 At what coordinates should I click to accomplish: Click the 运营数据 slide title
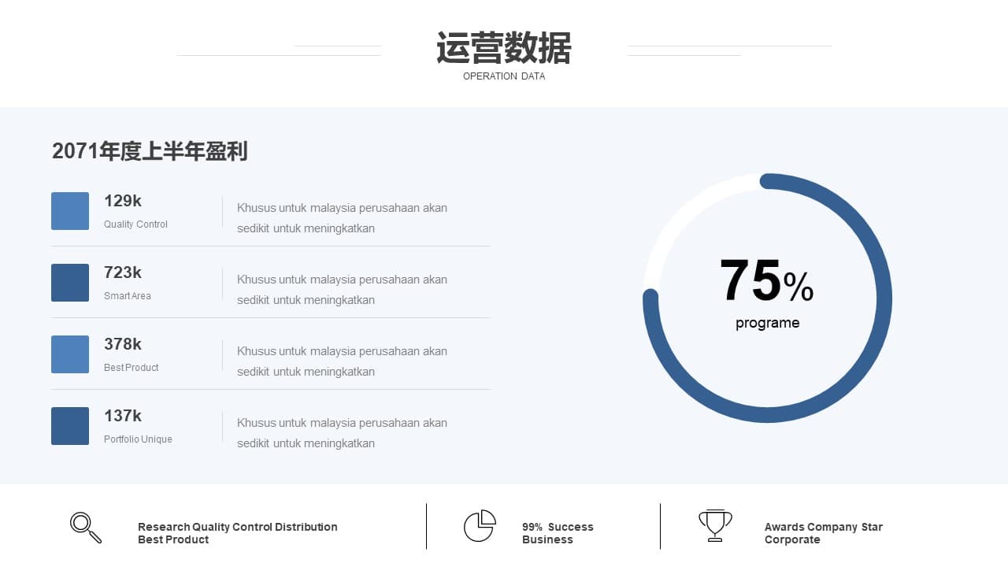(x=504, y=48)
